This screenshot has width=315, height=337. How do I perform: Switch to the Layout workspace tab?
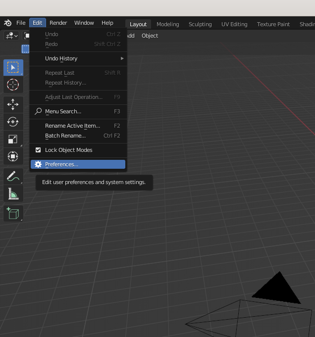click(138, 24)
